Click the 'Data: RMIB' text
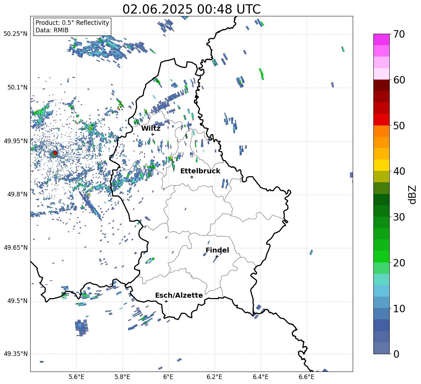The height and width of the screenshot is (384, 421). (x=52, y=30)
